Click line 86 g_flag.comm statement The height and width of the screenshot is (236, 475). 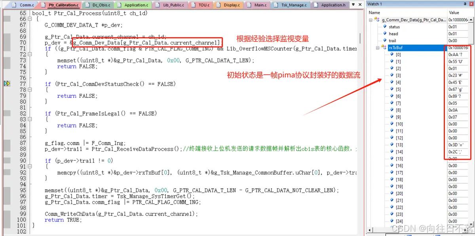85,143
